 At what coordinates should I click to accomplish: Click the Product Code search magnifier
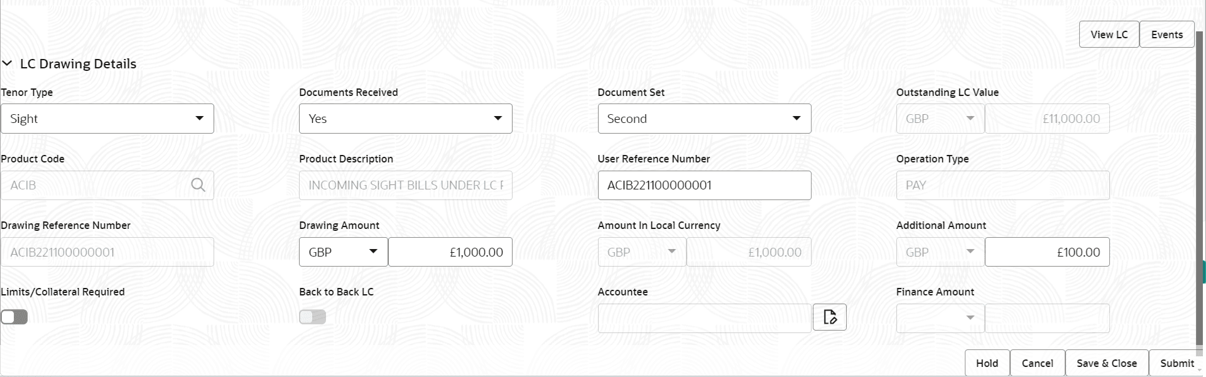point(198,185)
